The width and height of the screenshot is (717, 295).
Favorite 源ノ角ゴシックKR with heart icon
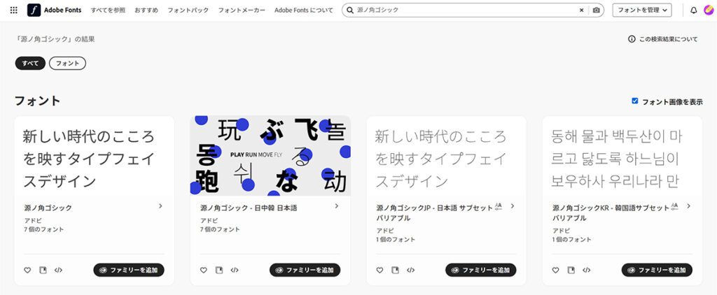point(555,271)
